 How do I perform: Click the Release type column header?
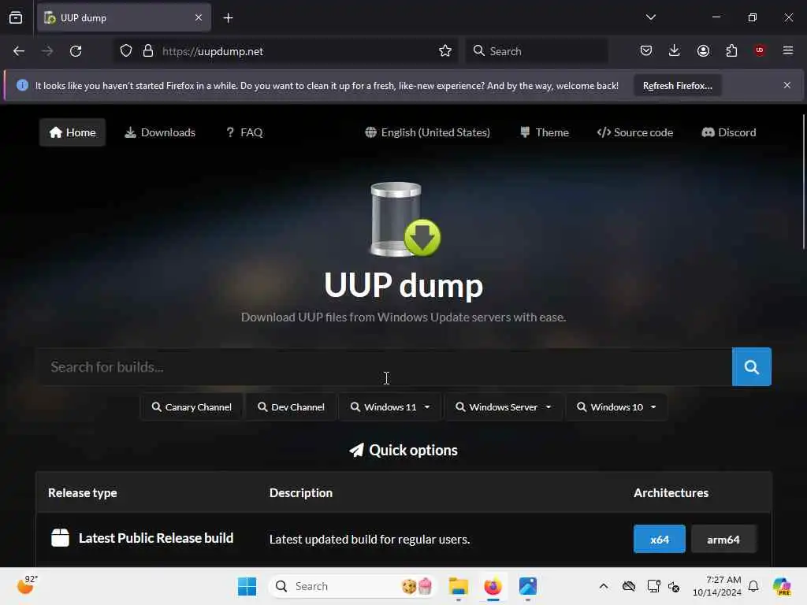pyautogui.click(x=82, y=493)
